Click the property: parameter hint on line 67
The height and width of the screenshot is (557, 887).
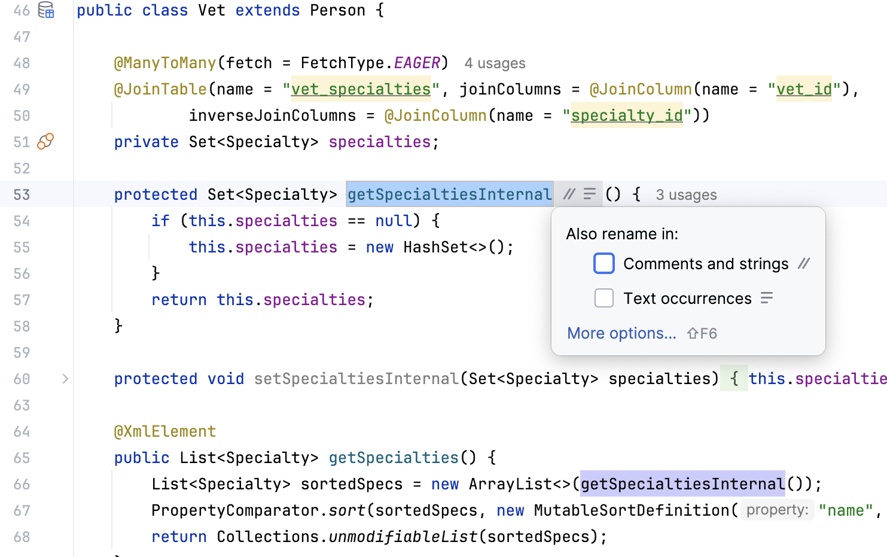(777, 510)
